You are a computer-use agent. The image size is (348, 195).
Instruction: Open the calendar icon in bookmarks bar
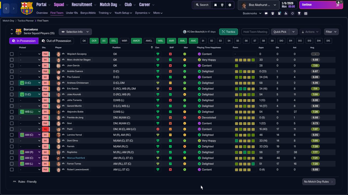click(x=306, y=13)
